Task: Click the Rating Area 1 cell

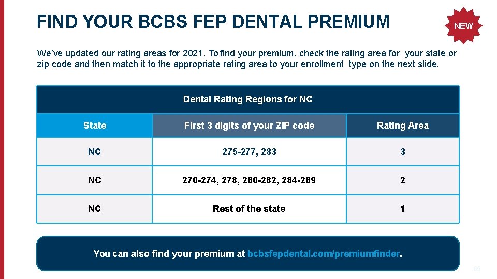Action: point(402,209)
